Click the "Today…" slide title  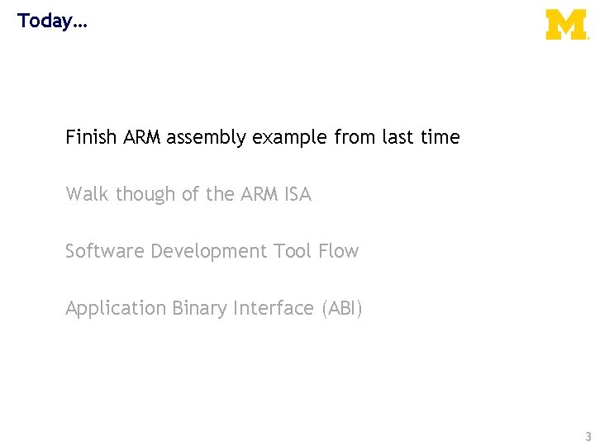(x=52, y=21)
